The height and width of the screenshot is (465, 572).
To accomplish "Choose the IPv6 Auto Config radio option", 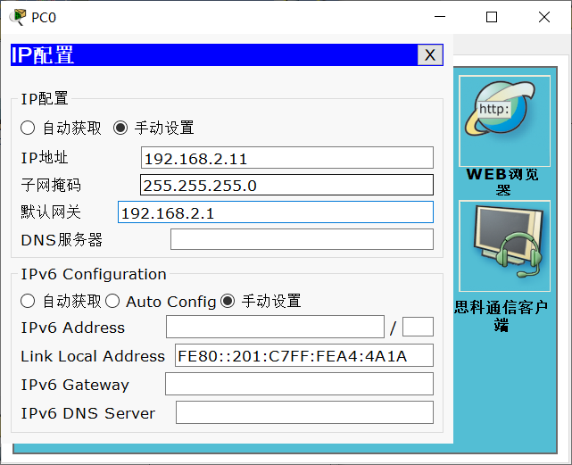I will (112, 301).
